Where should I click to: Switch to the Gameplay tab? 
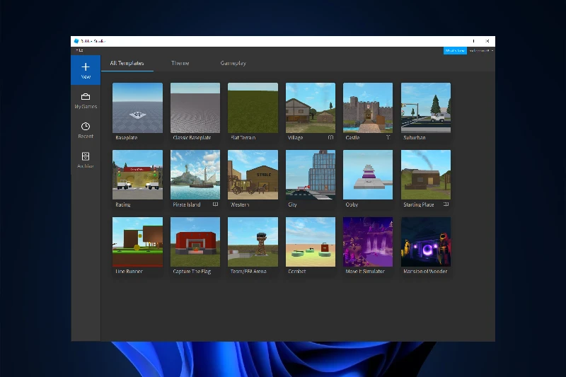(x=233, y=64)
